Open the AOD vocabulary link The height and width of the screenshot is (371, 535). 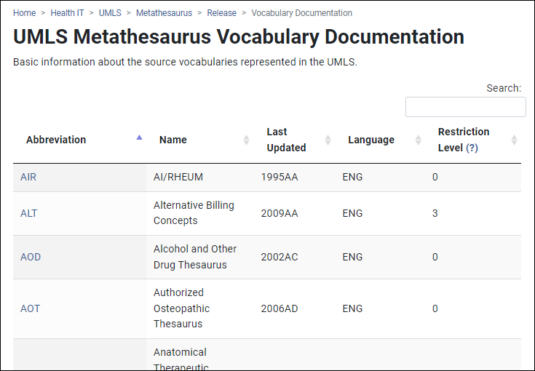point(31,257)
